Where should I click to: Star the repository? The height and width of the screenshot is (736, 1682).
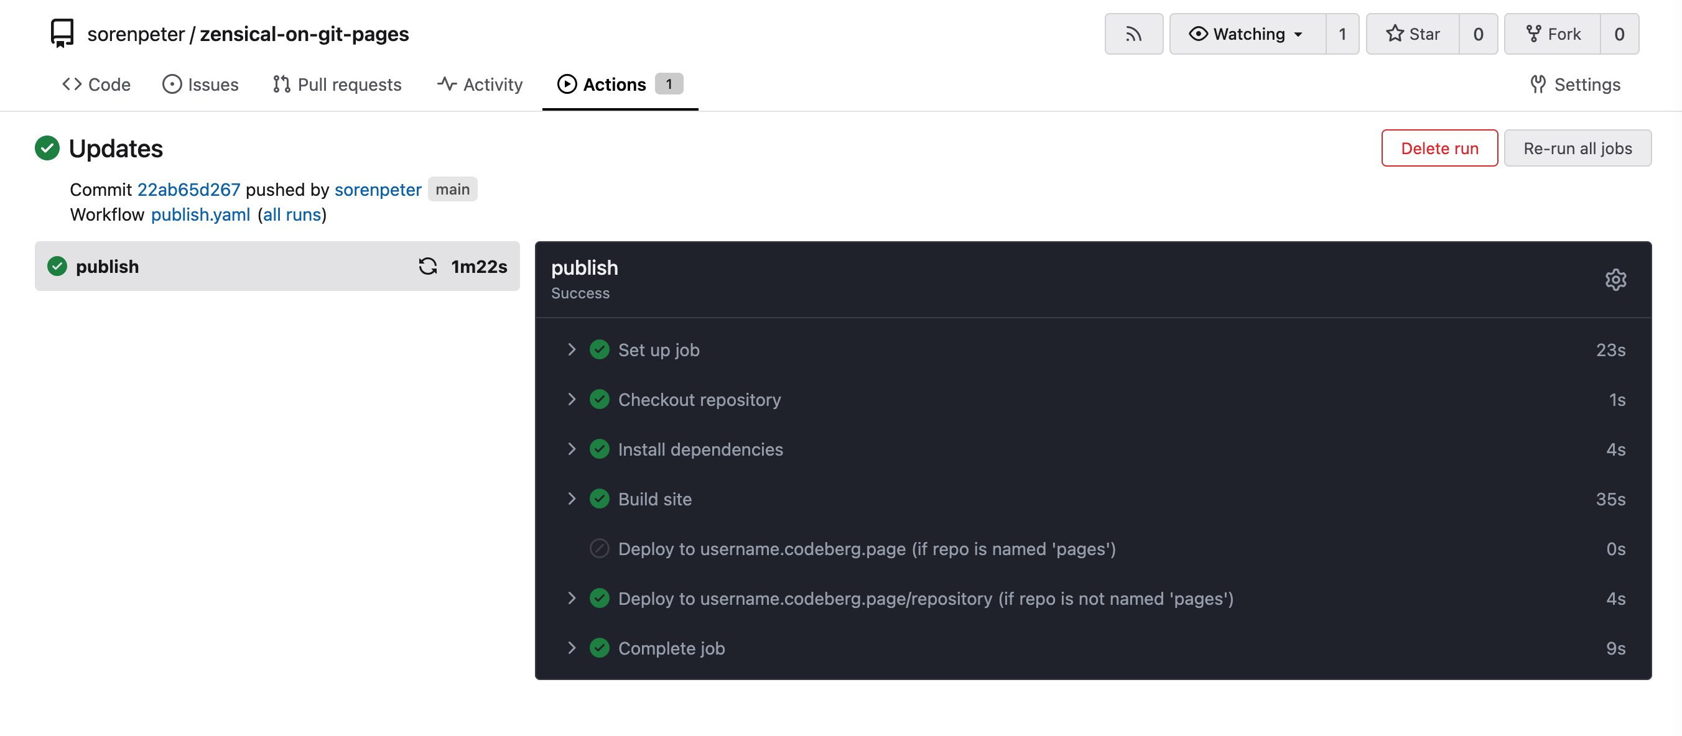tap(1412, 34)
